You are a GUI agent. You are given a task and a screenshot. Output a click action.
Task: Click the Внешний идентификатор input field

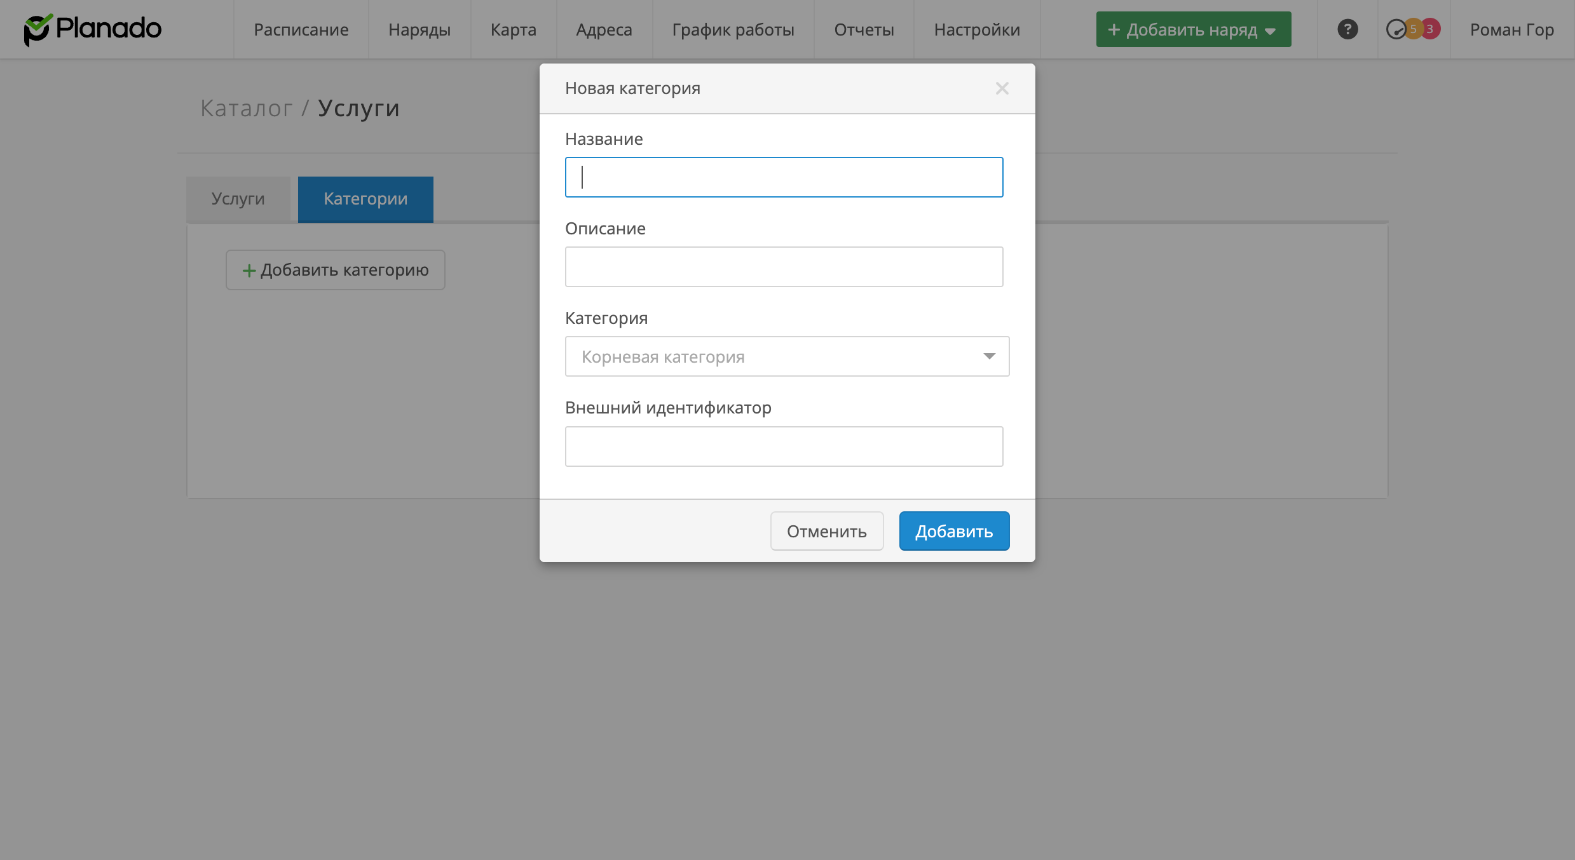[x=784, y=447]
